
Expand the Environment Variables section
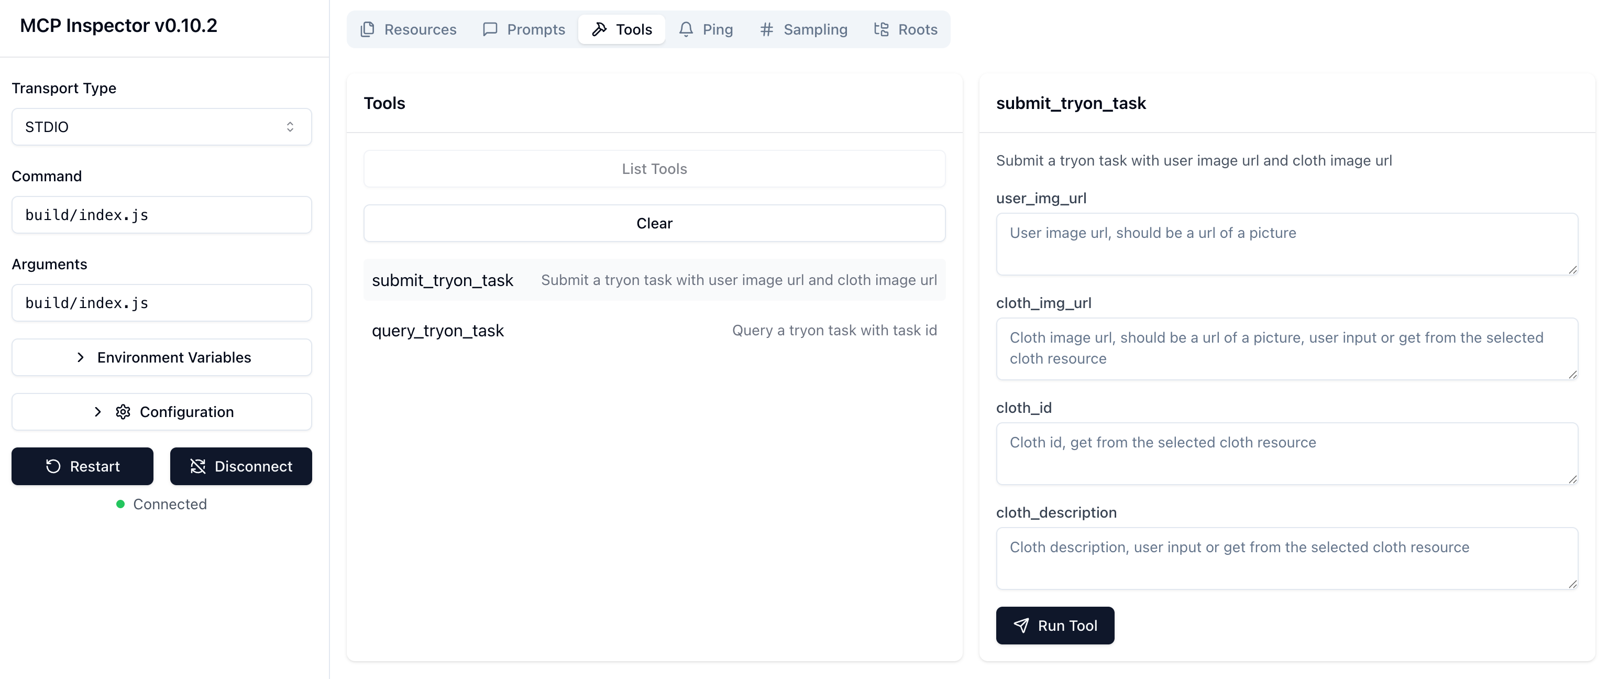click(162, 357)
